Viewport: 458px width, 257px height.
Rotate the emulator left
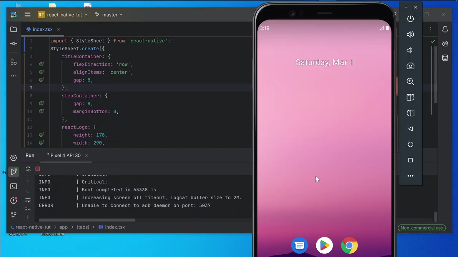[x=410, y=97]
